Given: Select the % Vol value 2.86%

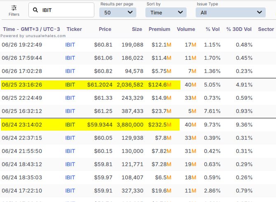Looking at the screenshot, I should [212, 191].
